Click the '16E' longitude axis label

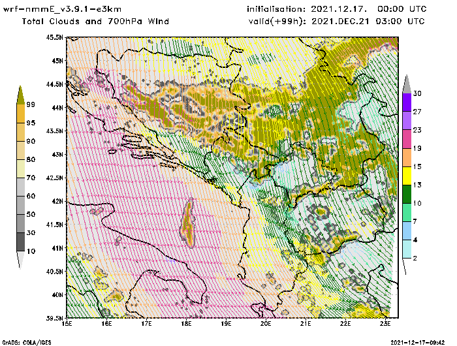coord(106,324)
